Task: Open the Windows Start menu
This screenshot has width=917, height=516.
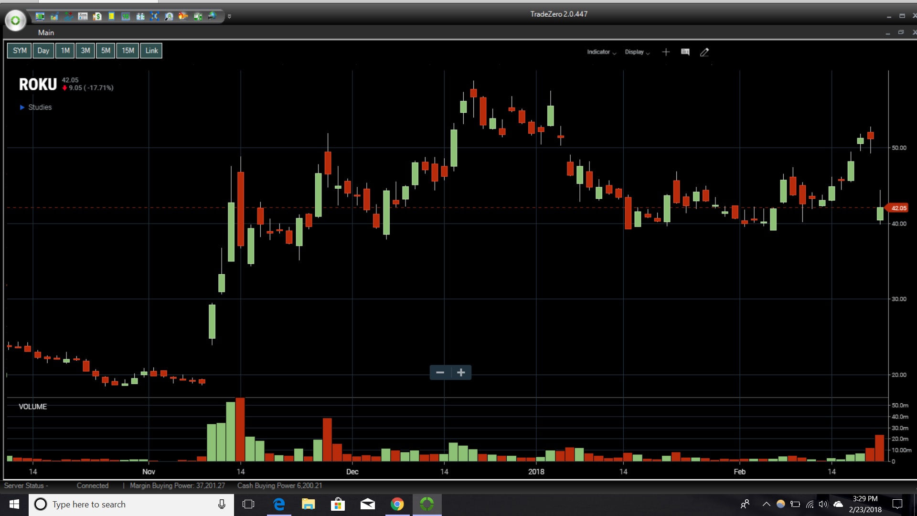Action: (x=14, y=505)
